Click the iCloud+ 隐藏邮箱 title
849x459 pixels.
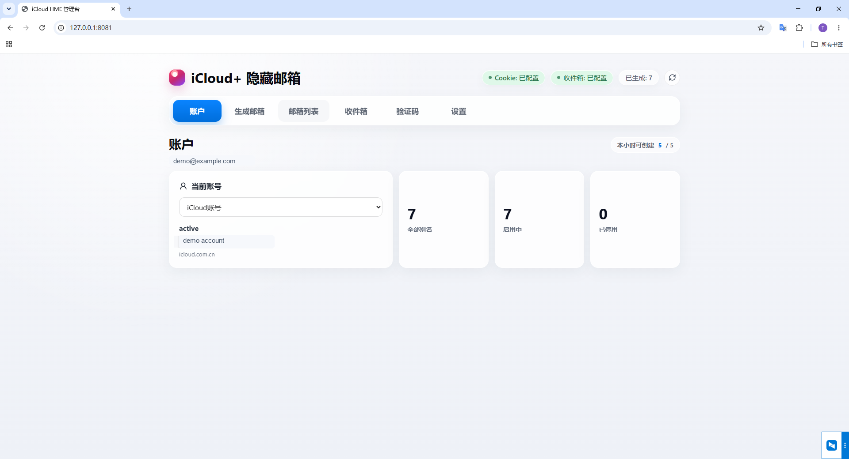(x=245, y=78)
